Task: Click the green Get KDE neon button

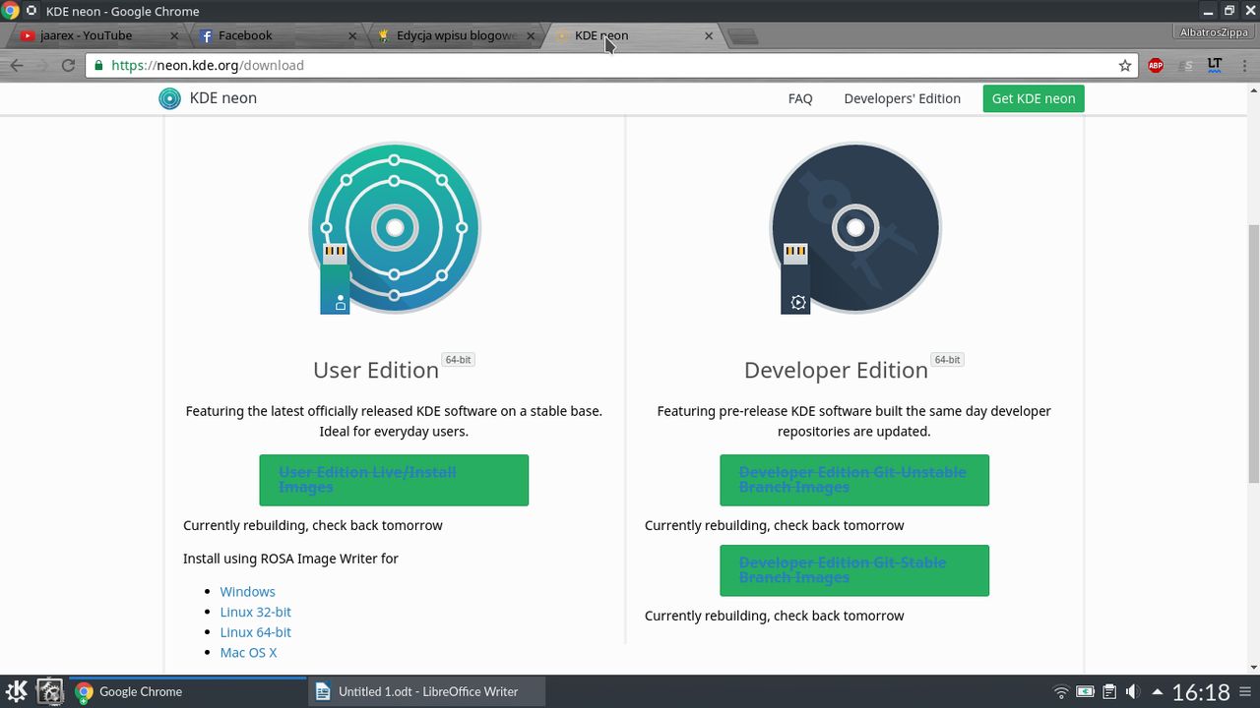Action: click(x=1034, y=98)
